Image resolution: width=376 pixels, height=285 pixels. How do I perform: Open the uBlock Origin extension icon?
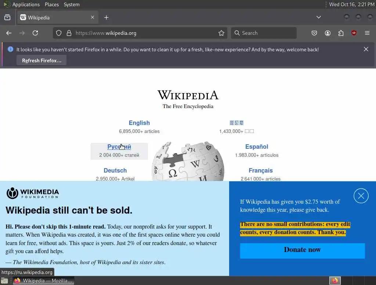pos(354,33)
